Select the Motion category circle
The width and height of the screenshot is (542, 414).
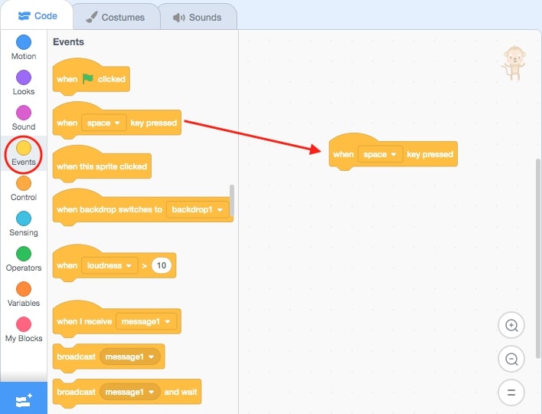(x=24, y=42)
